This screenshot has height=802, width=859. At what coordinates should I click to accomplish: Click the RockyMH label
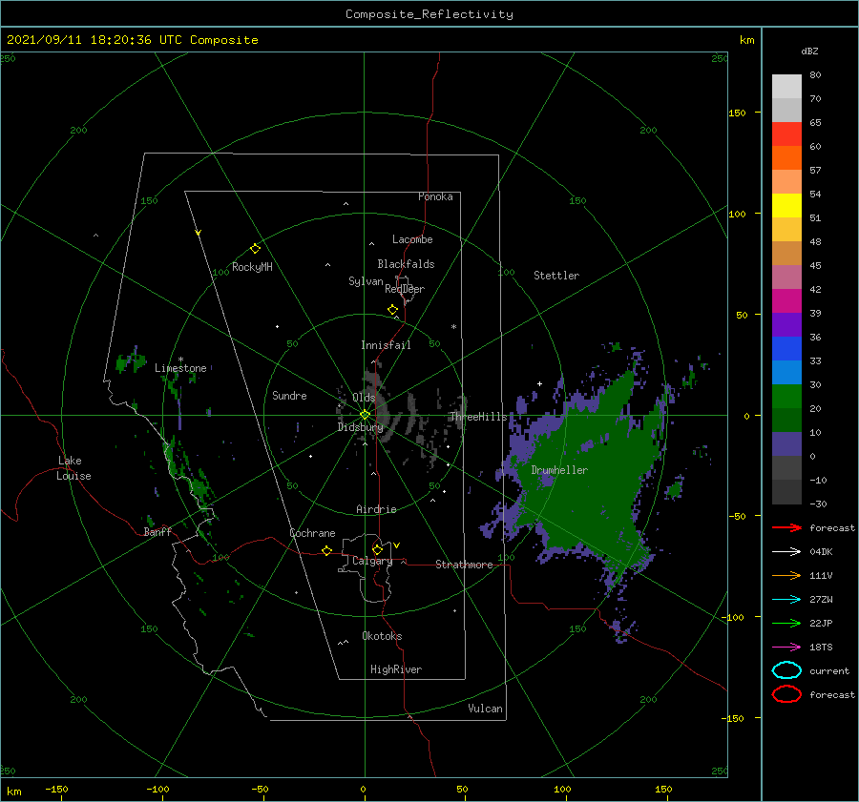[252, 267]
